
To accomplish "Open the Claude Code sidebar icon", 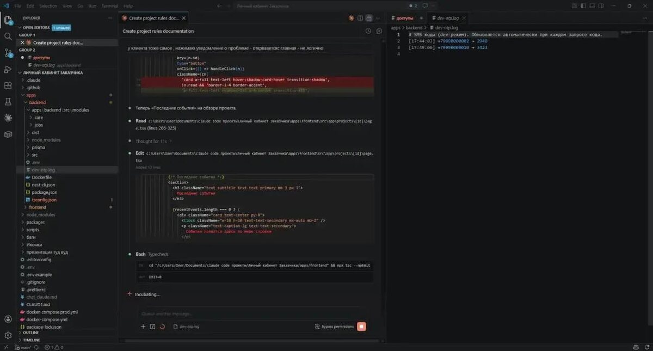I will (8, 118).
